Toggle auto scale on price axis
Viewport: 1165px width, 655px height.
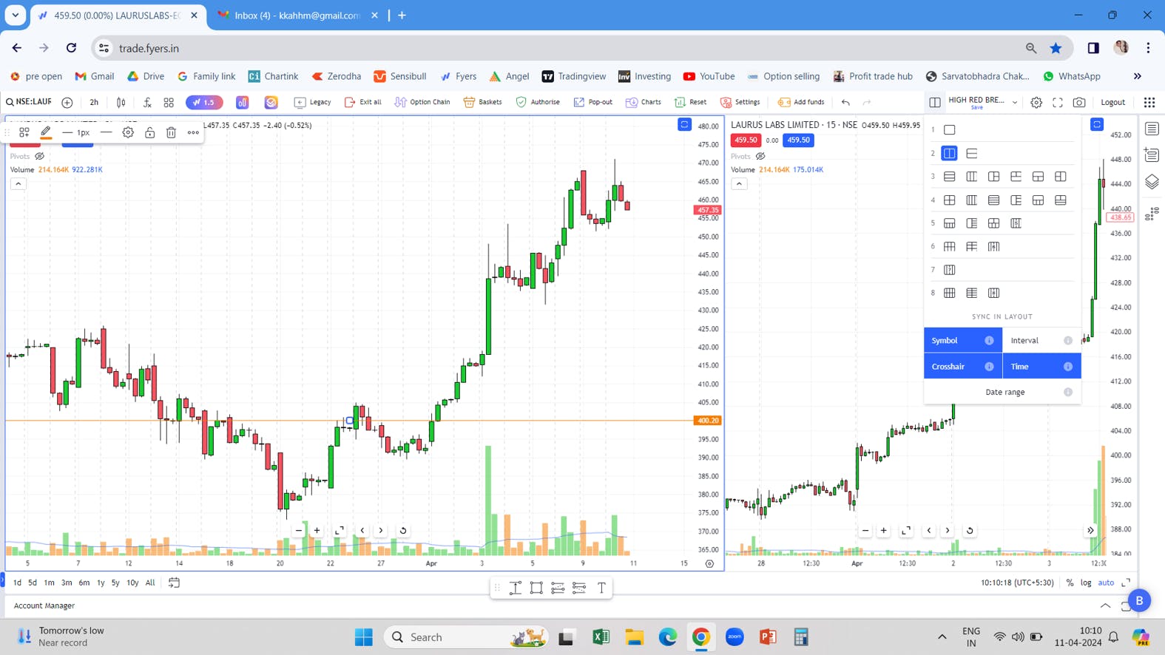coord(1106,583)
